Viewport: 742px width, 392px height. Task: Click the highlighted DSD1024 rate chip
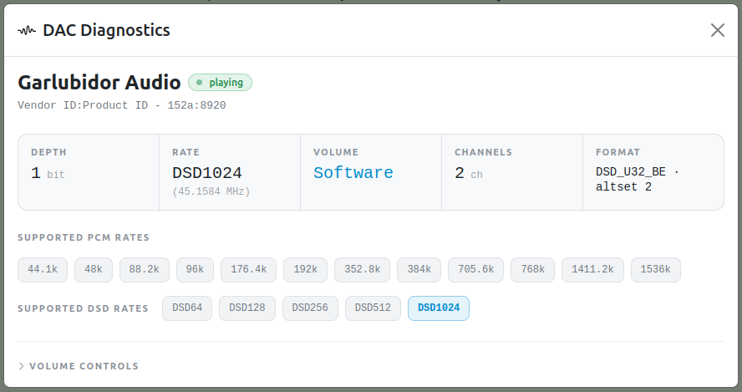[439, 308]
